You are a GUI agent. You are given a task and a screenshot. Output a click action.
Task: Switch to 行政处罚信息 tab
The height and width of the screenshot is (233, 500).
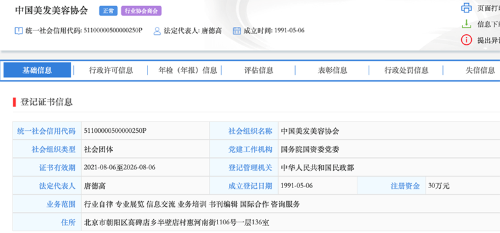(x=406, y=70)
